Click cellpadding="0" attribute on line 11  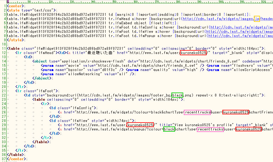click(x=143, y=49)
